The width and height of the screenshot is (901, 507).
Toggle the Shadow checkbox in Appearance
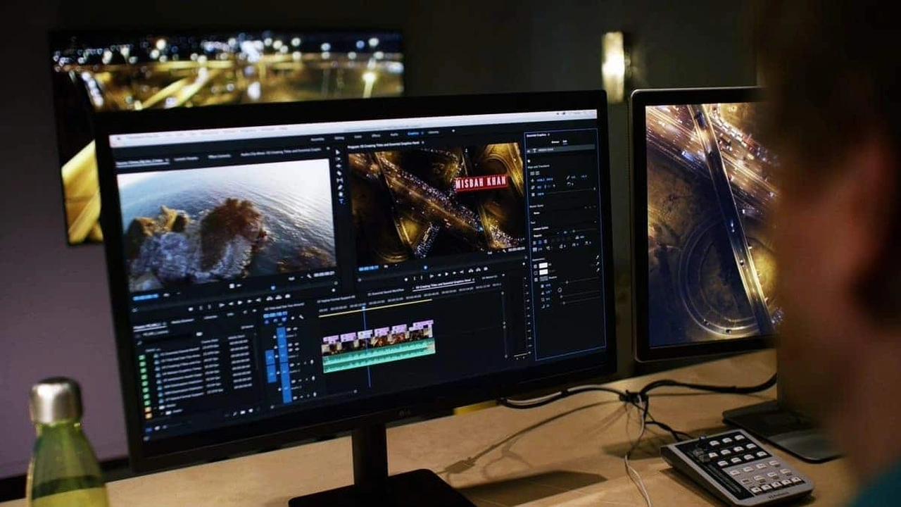[535, 280]
